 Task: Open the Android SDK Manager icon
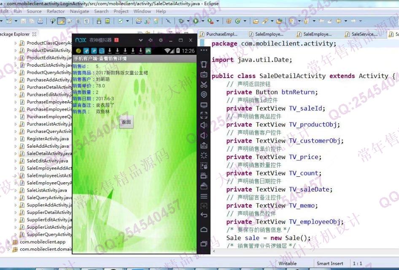pos(99,21)
